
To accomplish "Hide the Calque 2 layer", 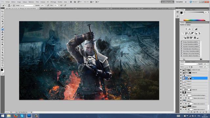I will pyautogui.click(x=181, y=107).
